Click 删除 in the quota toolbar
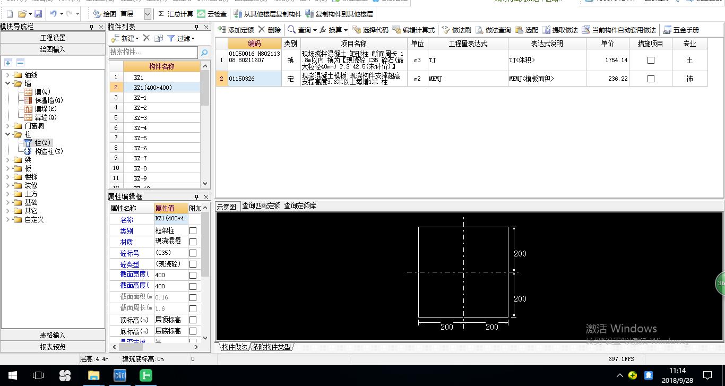This screenshot has width=725, height=386. (270, 30)
